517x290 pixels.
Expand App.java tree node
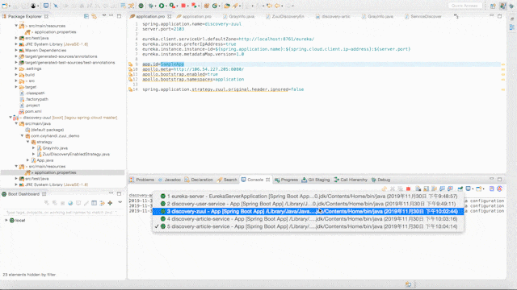pyautogui.click(x=28, y=160)
